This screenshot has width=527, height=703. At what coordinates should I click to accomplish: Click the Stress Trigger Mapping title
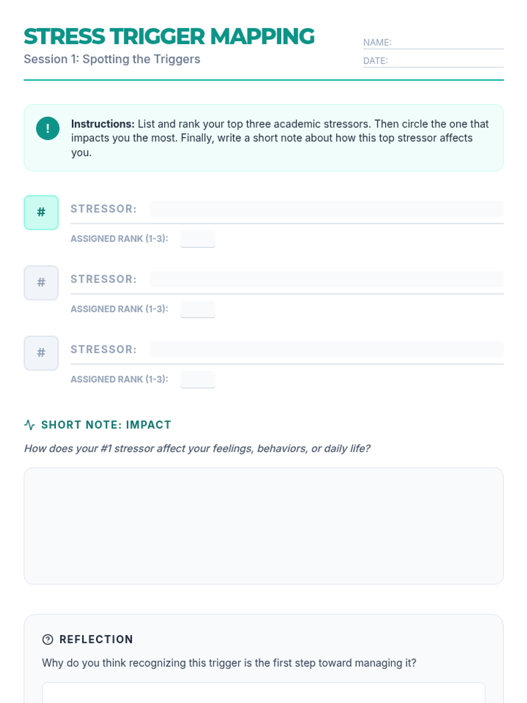click(x=169, y=37)
